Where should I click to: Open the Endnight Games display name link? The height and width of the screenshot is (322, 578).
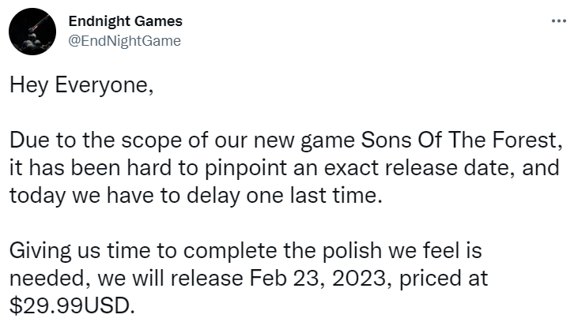pyautogui.click(x=126, y=21)
